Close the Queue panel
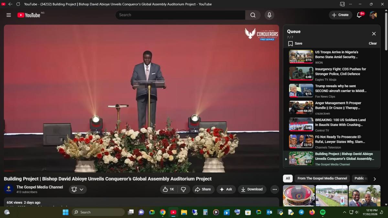Viewport: 388px width, 218px height. [374, 34]
